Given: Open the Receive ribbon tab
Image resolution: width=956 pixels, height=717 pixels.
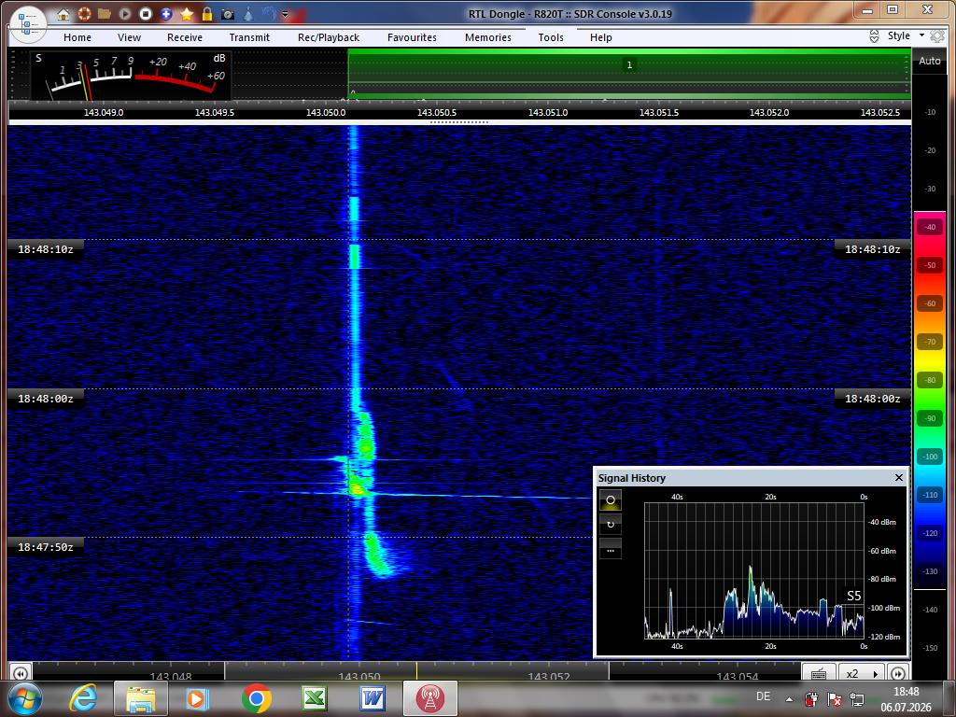Looking at the screenshot, I should [x=185, y=37].
